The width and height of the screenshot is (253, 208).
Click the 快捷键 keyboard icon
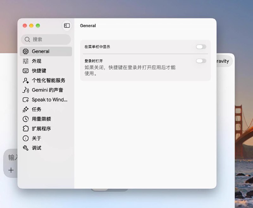pos(26,71)
